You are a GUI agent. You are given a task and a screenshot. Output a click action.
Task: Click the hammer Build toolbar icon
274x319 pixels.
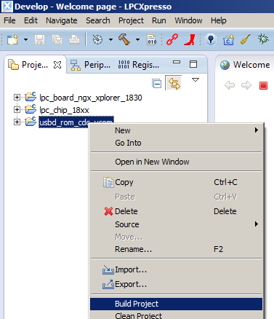coord(124,39)
